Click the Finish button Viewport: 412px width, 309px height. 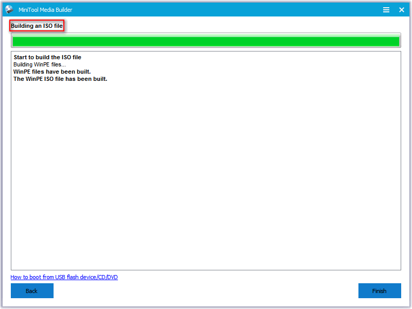point(380,290)
